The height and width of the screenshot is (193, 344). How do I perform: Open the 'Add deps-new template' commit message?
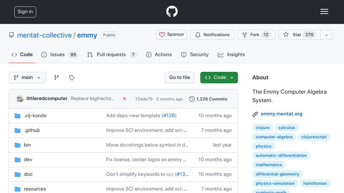coord(133,115)
